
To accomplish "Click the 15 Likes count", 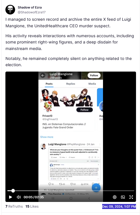I will (x=32, y=206).
